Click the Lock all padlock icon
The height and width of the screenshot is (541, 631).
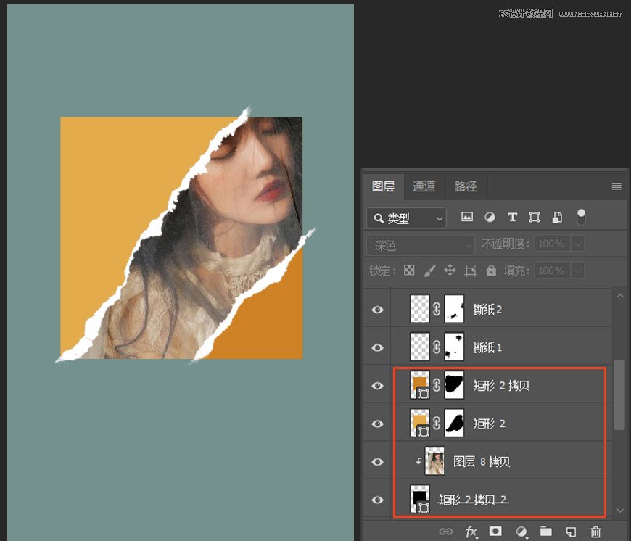[x=490, y=270]
